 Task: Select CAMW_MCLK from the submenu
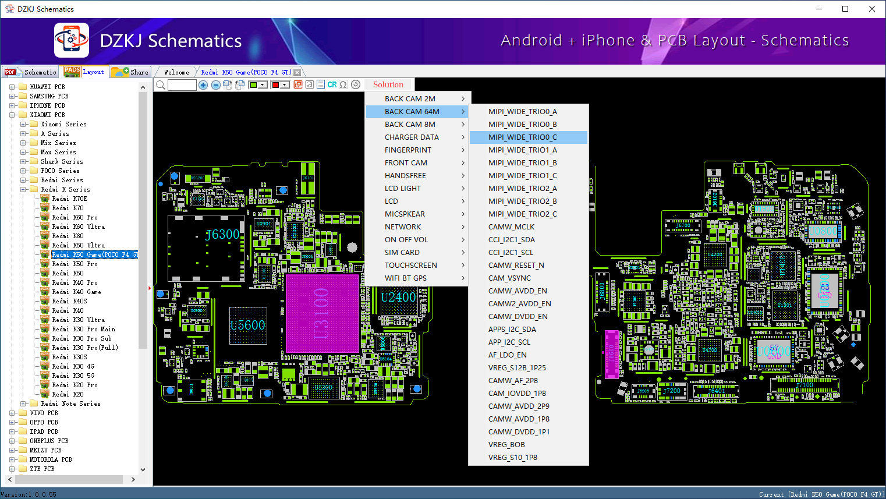click(511, 227)
